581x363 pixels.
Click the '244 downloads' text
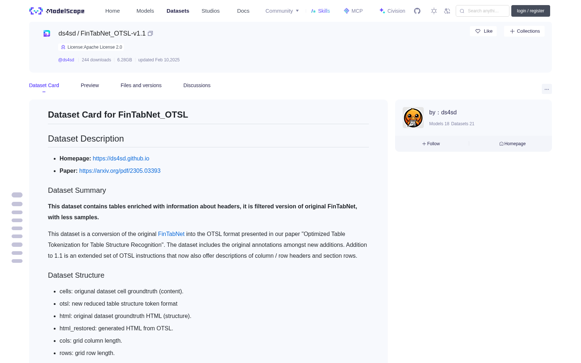[96, 60]
